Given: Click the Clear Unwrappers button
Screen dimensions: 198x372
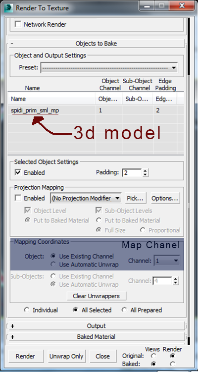Looking at the screenshot, I should (96, 296).
